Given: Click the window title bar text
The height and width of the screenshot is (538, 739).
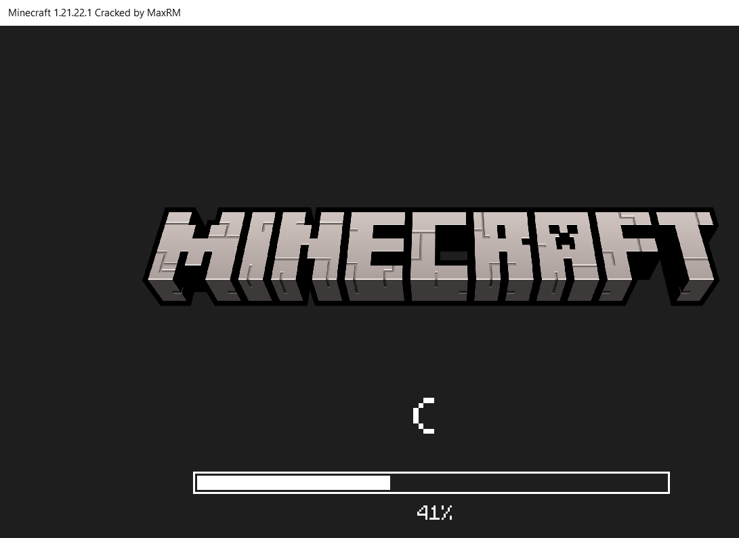Looking at the screenshot, I should click(x=94, y=13).
